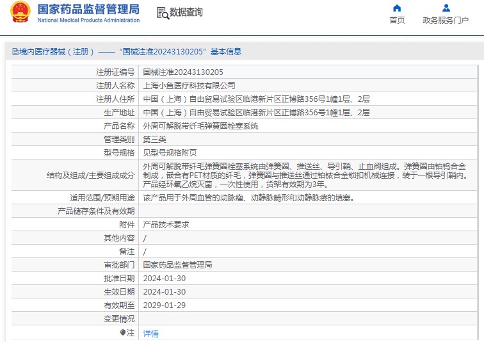Click the 数据查询 heading text
The image size is (484, 342).
tap(186, 12)
